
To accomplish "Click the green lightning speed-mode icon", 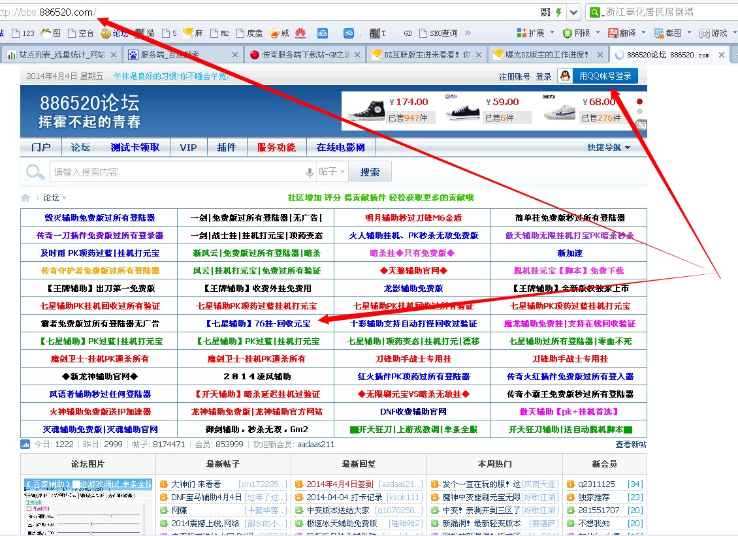I will [558, 12].
